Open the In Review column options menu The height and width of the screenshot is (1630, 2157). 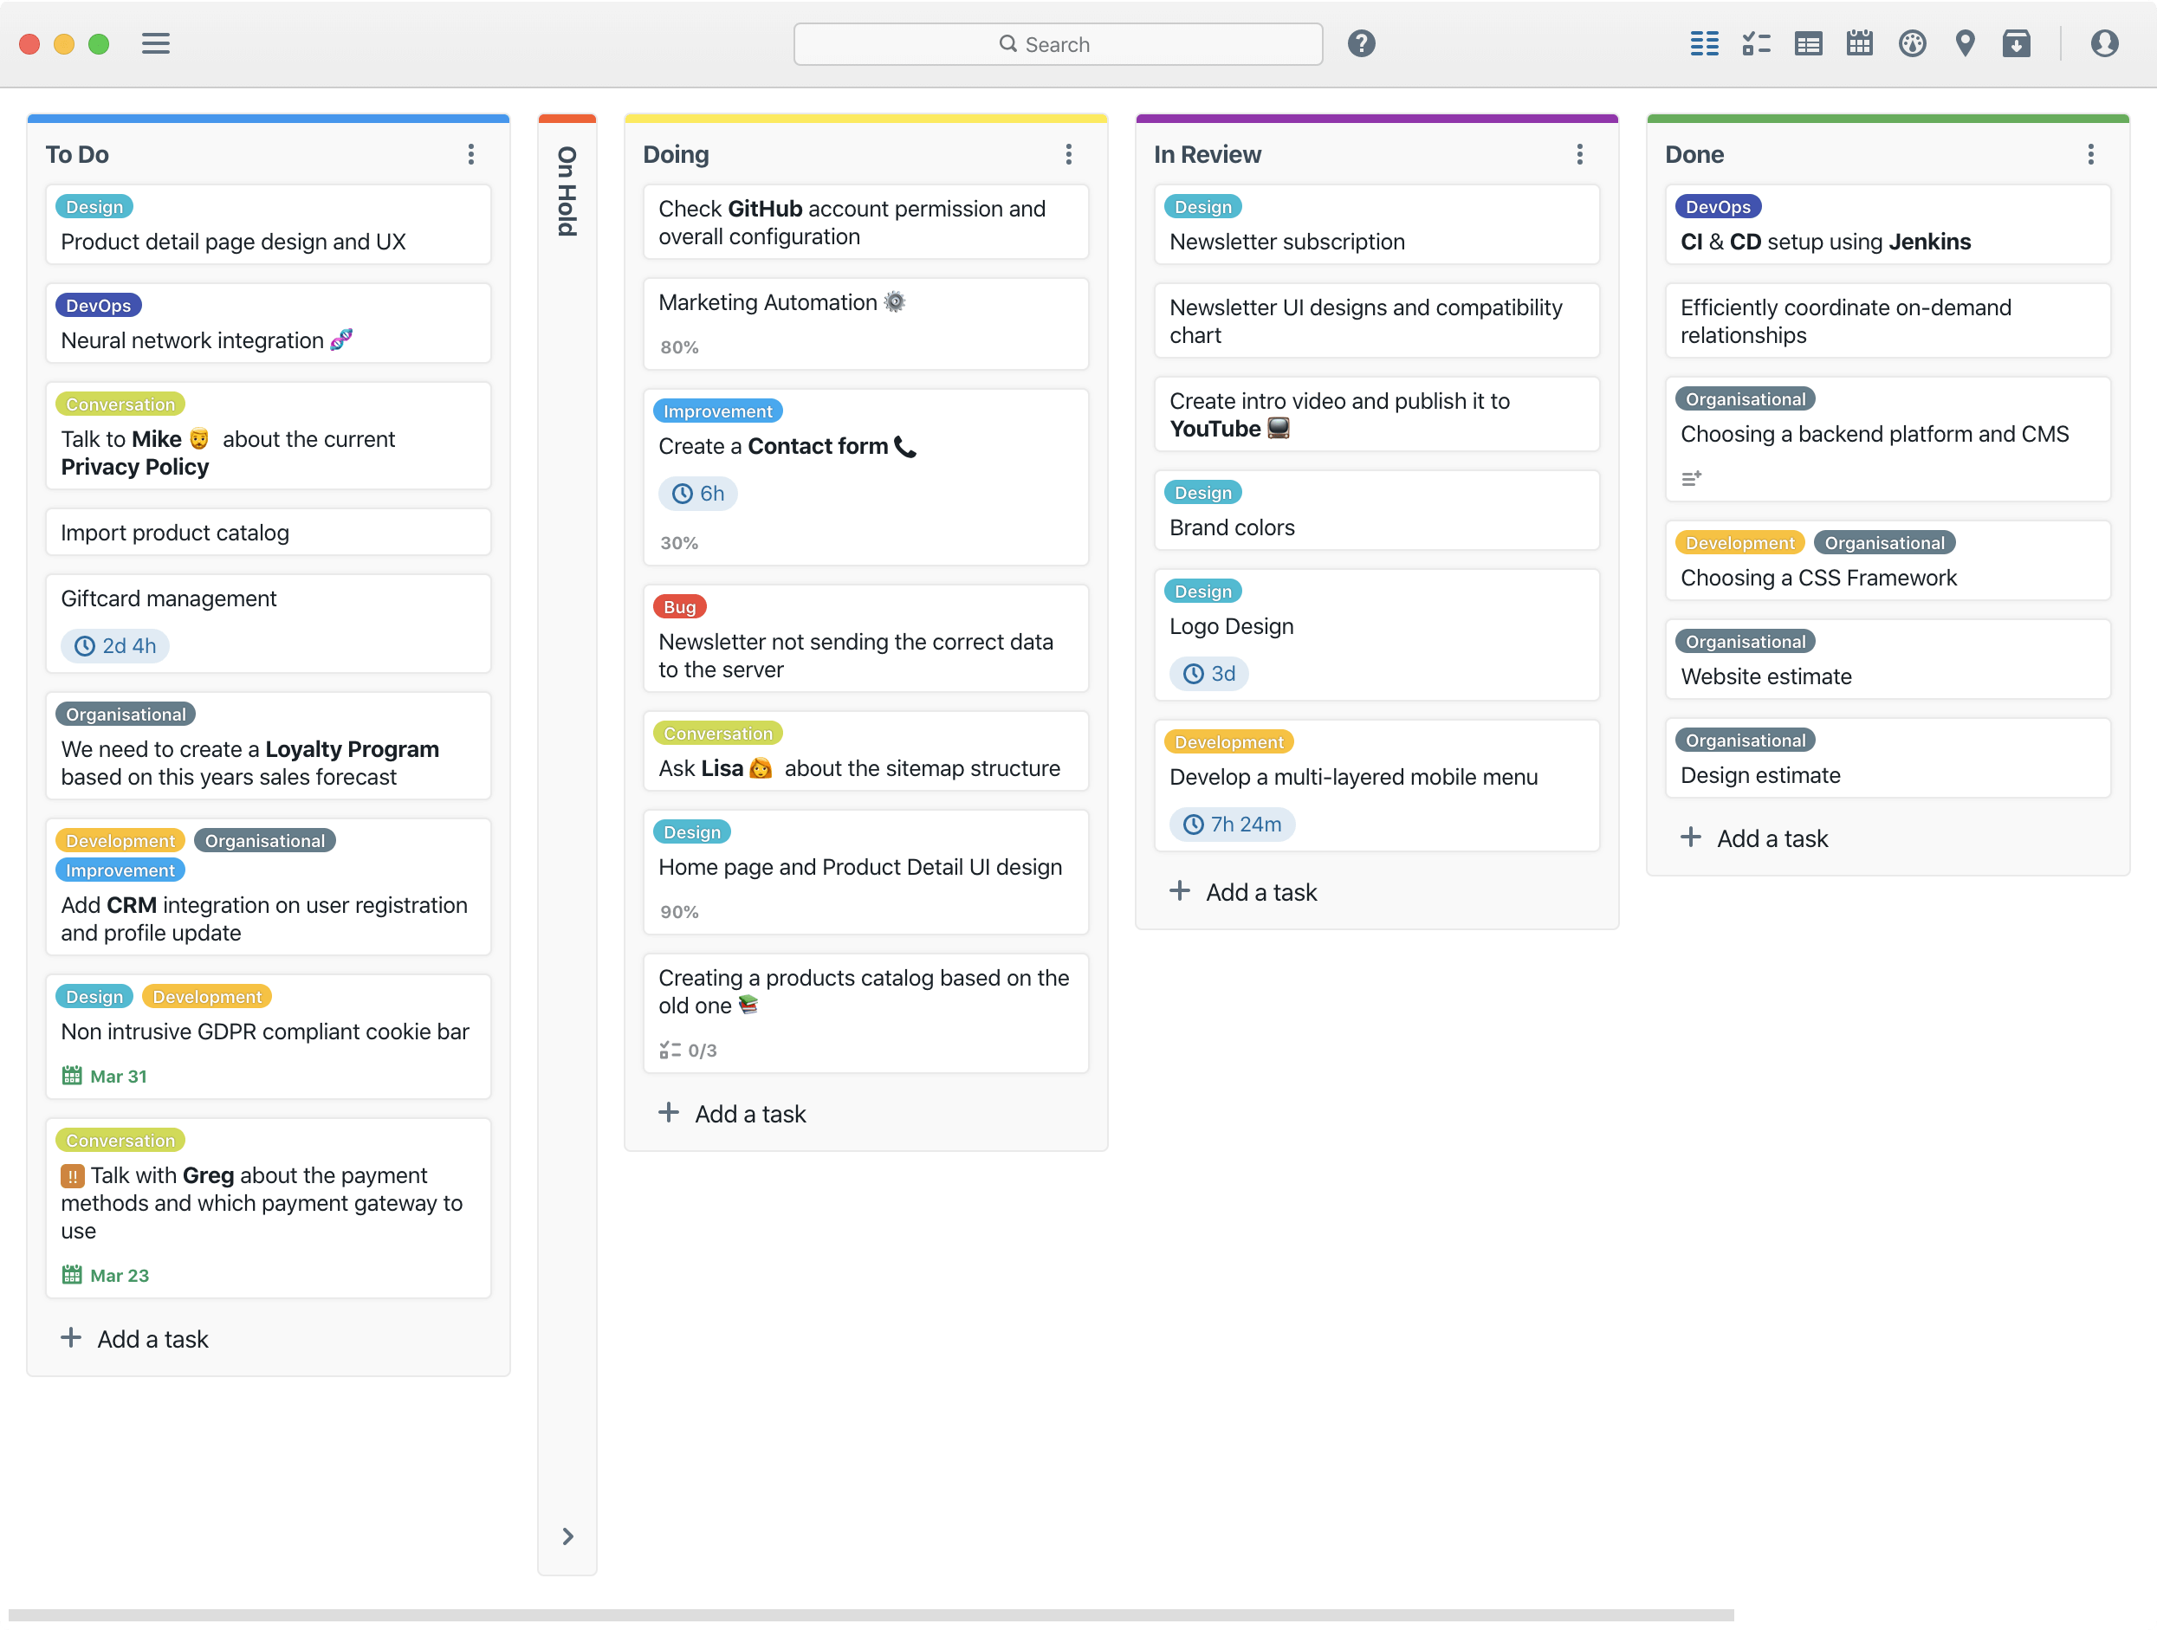click(1580, 154)
